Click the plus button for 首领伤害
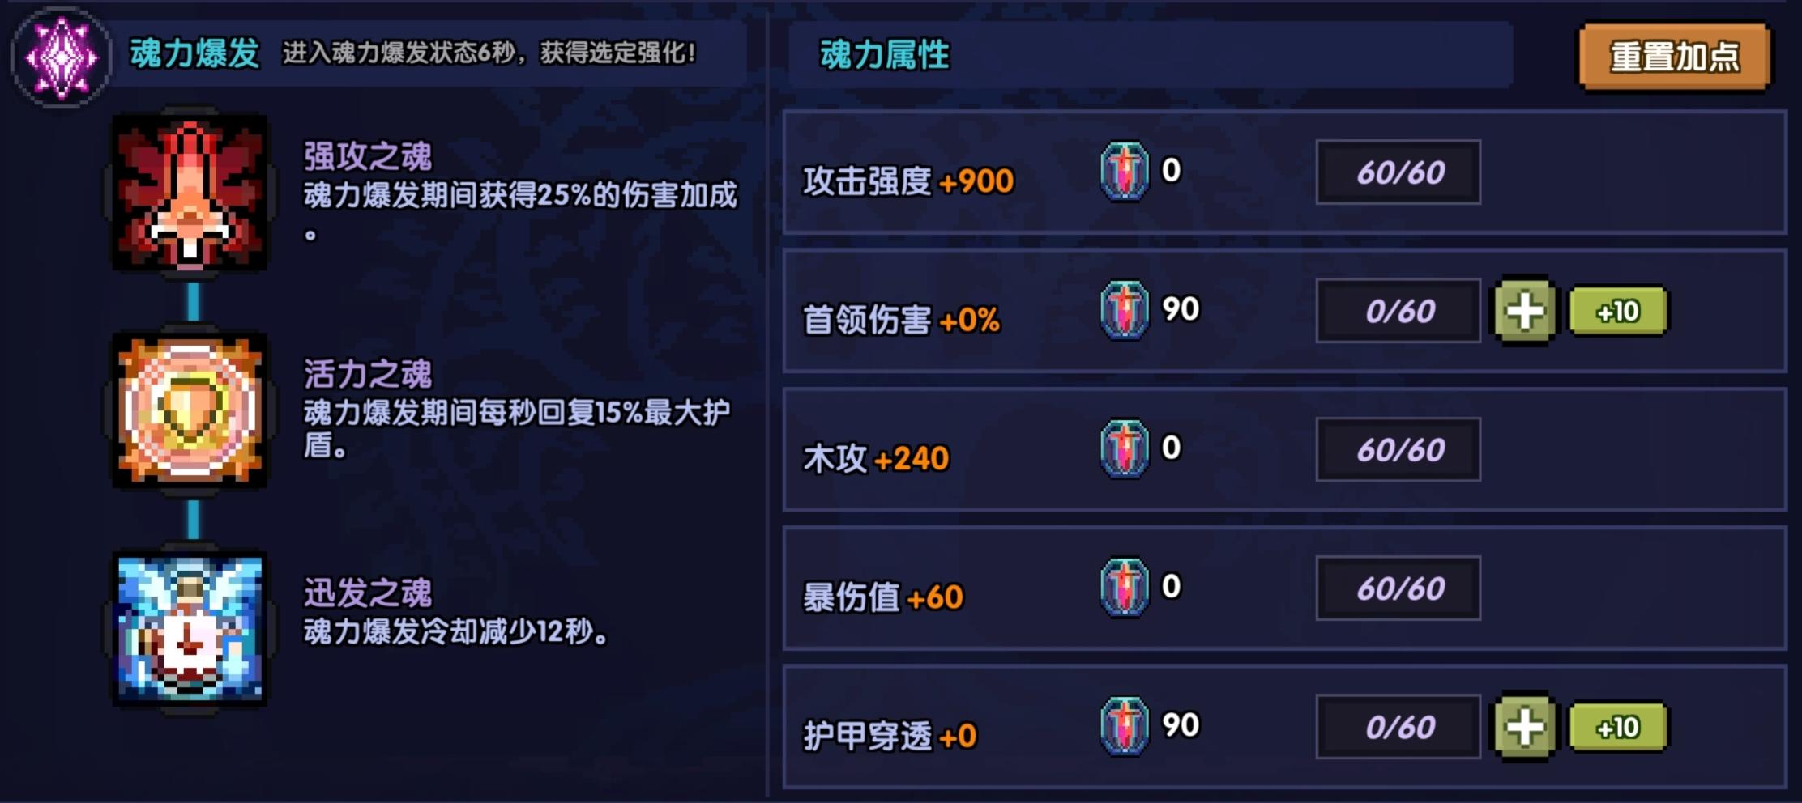The width and height of the screenshot is (1802, 803). point(1525,308)
